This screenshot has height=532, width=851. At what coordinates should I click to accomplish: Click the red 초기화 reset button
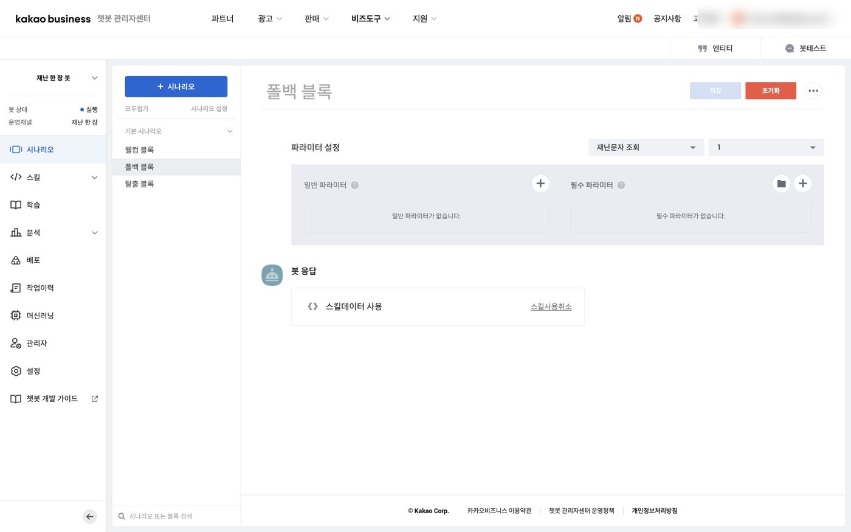point(771,91)
